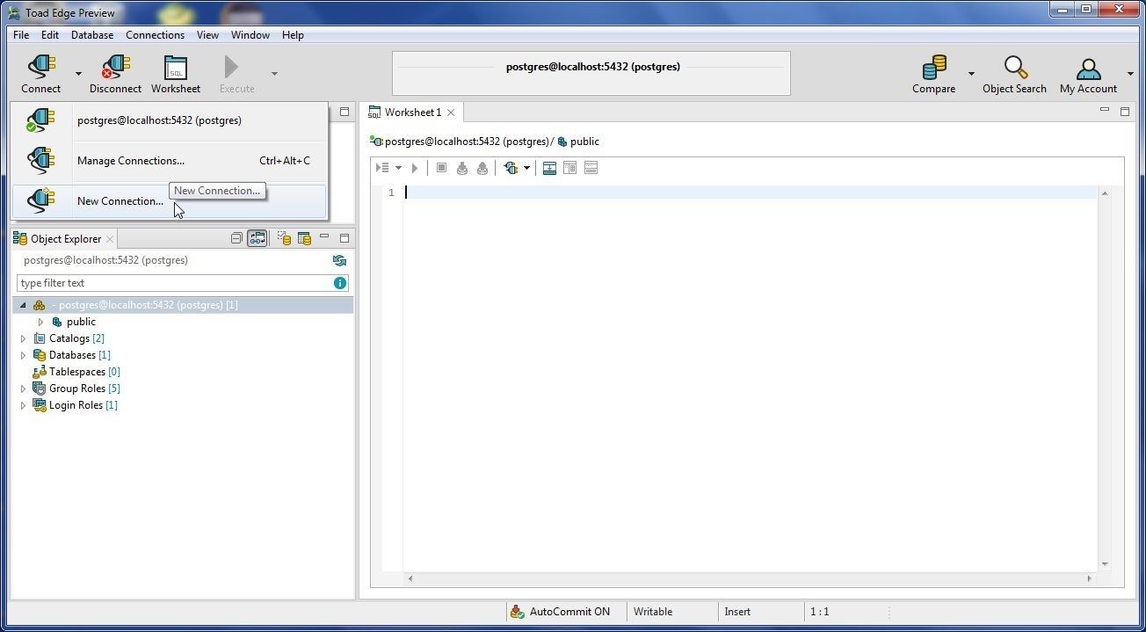Expand the Catalogs node
Viewport: 1146px width, 632px height.
pos(23,338)
